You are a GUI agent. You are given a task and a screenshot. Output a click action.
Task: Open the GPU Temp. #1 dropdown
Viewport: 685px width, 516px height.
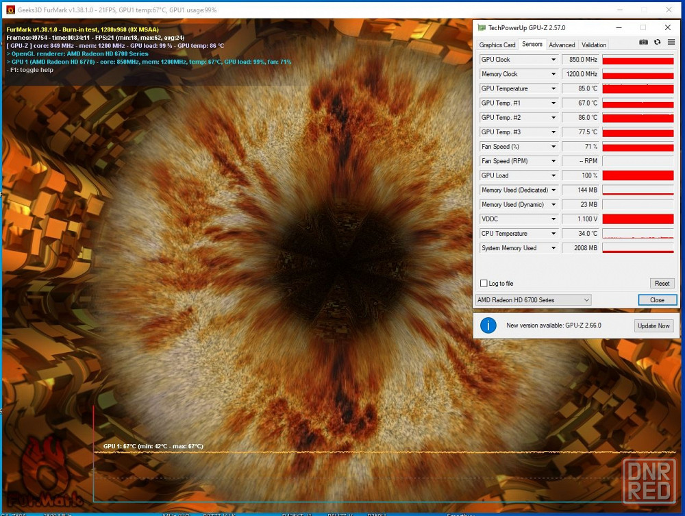click(553, 103)
